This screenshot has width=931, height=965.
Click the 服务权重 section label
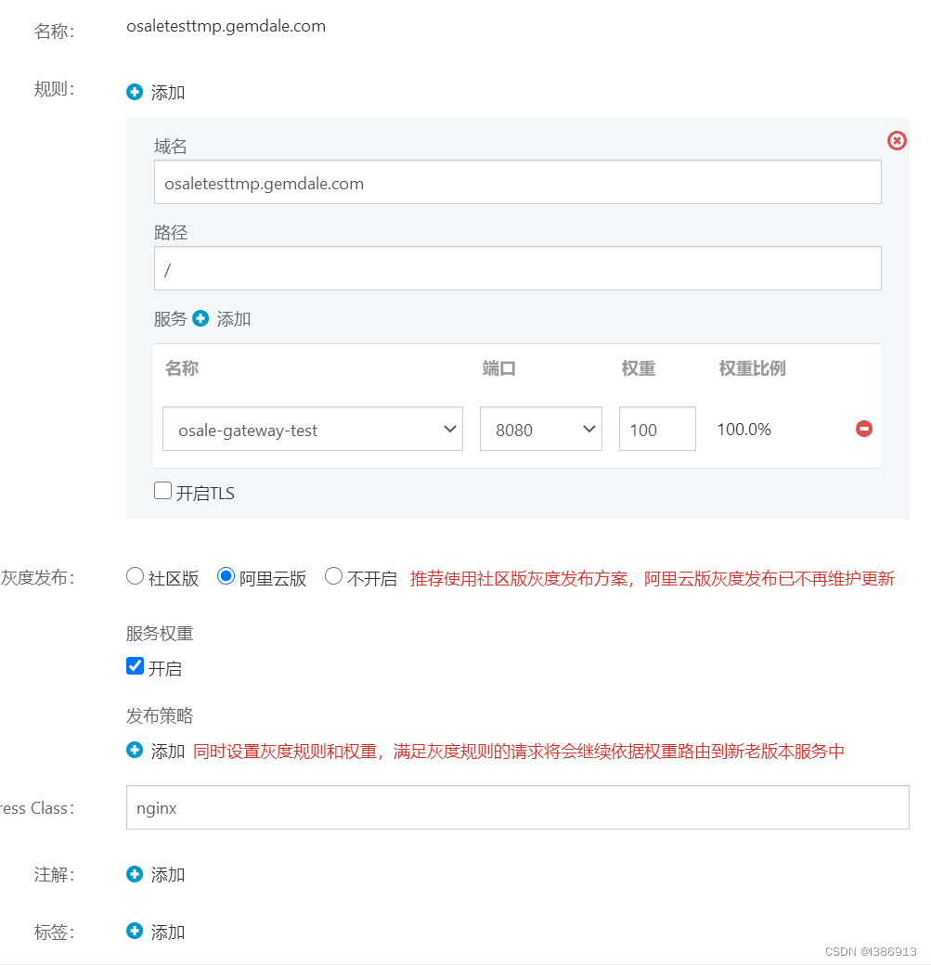tap(160, 633)
